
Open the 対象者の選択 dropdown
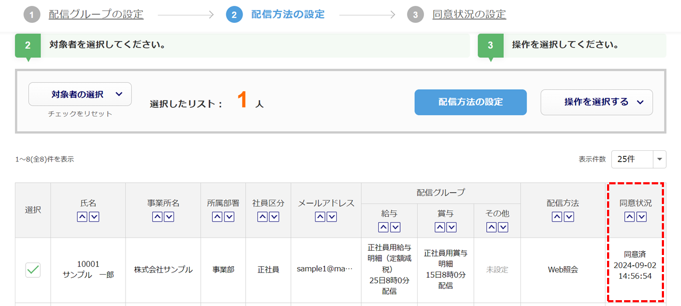(80, 95)
